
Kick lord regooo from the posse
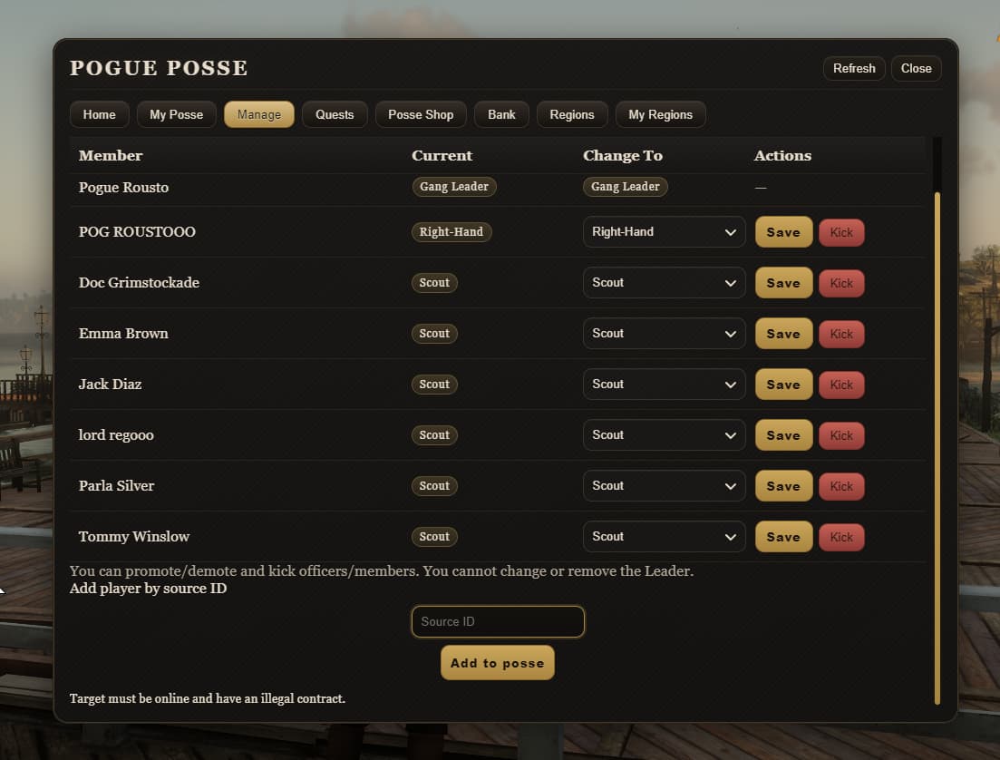click(x=841, y=434)
